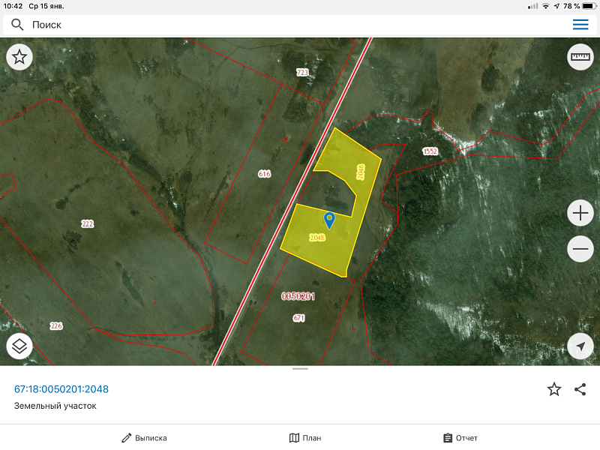
Task: Zoom out with the minus button
Action: [x=580, y=248]
